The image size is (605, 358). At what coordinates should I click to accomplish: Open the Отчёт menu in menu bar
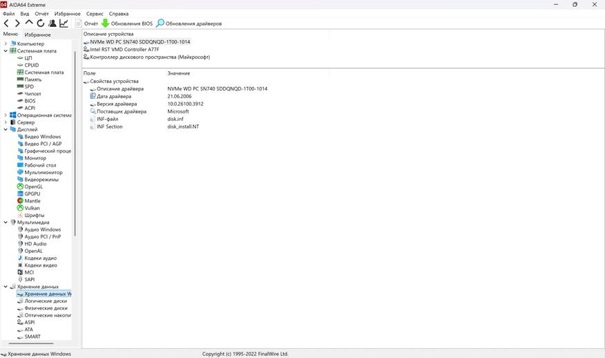[41, 14]
